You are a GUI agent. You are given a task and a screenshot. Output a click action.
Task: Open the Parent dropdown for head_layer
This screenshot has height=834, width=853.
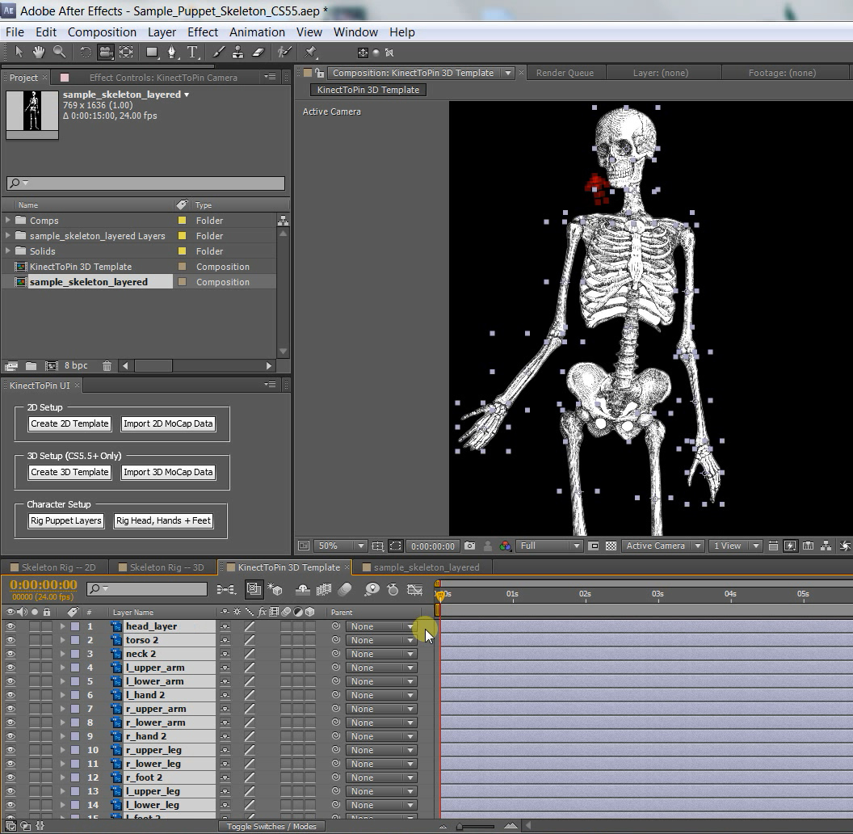tap(381, 626)
